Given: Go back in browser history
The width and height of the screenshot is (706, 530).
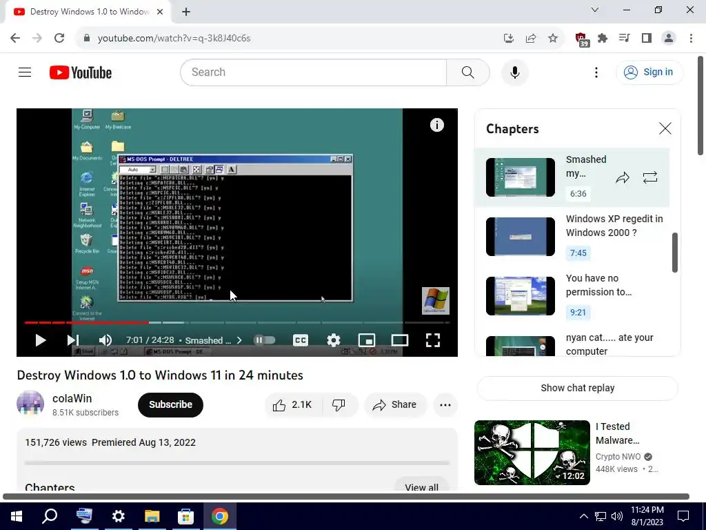Looking at the screenshot, I should coord(15,38).
